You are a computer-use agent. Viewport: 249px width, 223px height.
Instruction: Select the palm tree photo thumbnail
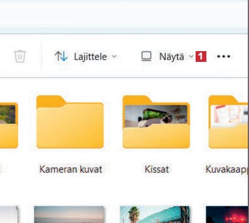pos(155,215)
